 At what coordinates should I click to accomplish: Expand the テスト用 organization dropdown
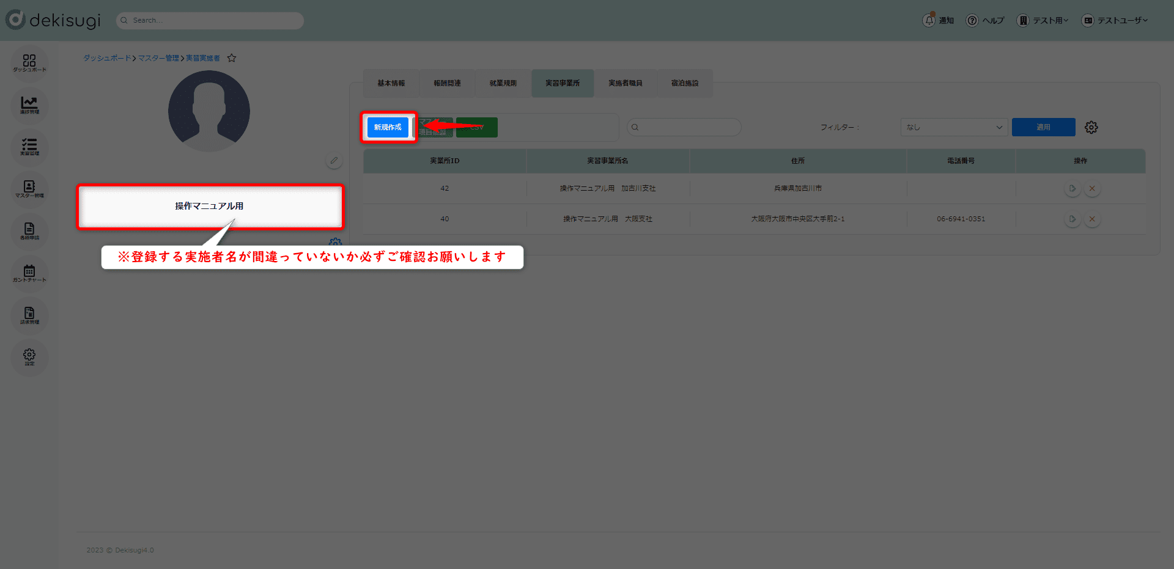click(x=1043, y=20)
